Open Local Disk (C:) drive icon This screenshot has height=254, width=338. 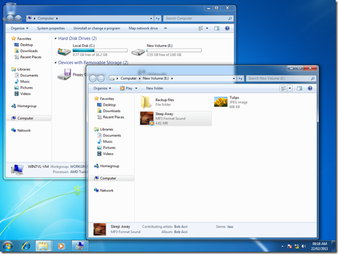(64, 52)
